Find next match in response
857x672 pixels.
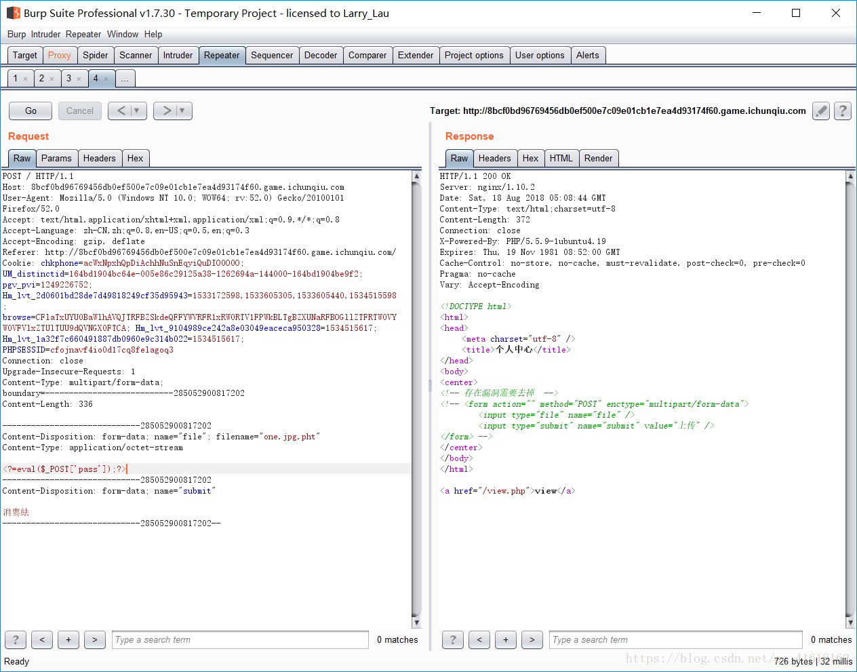click(532, 639)
